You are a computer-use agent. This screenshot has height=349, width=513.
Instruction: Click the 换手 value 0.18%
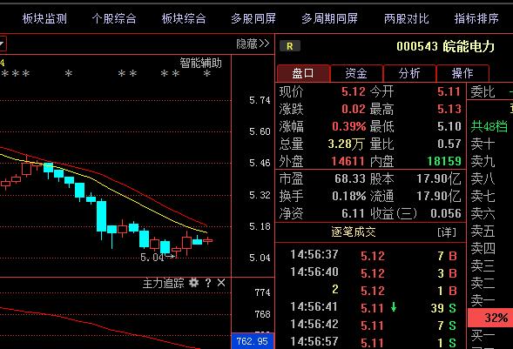[x=348, y=196]
